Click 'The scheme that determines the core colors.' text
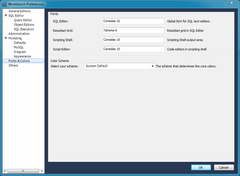Image resolution: width=240 pixels, height=176 pixels. pos(186,66)
